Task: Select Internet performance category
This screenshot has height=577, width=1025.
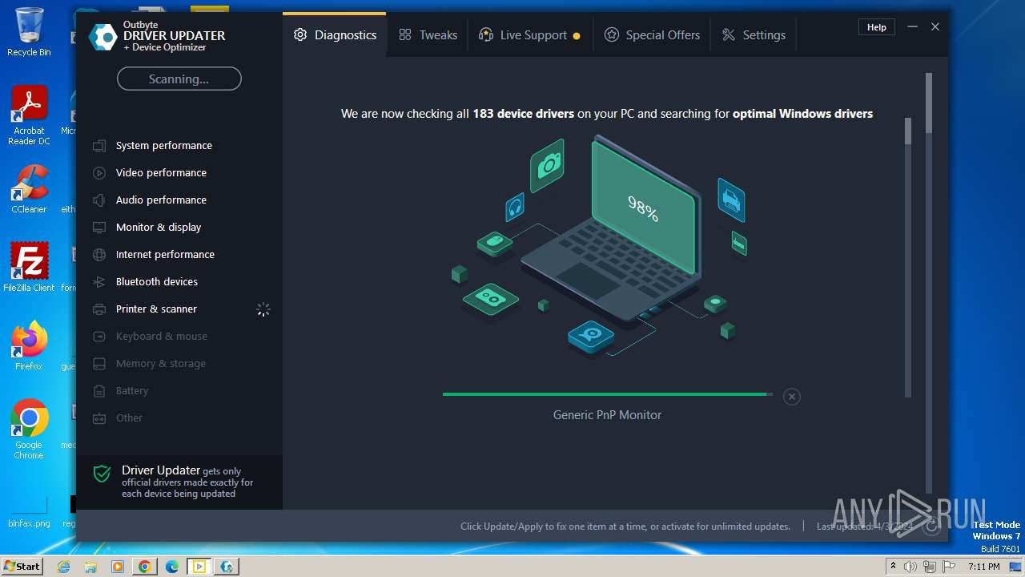Action: coord(179,255)
